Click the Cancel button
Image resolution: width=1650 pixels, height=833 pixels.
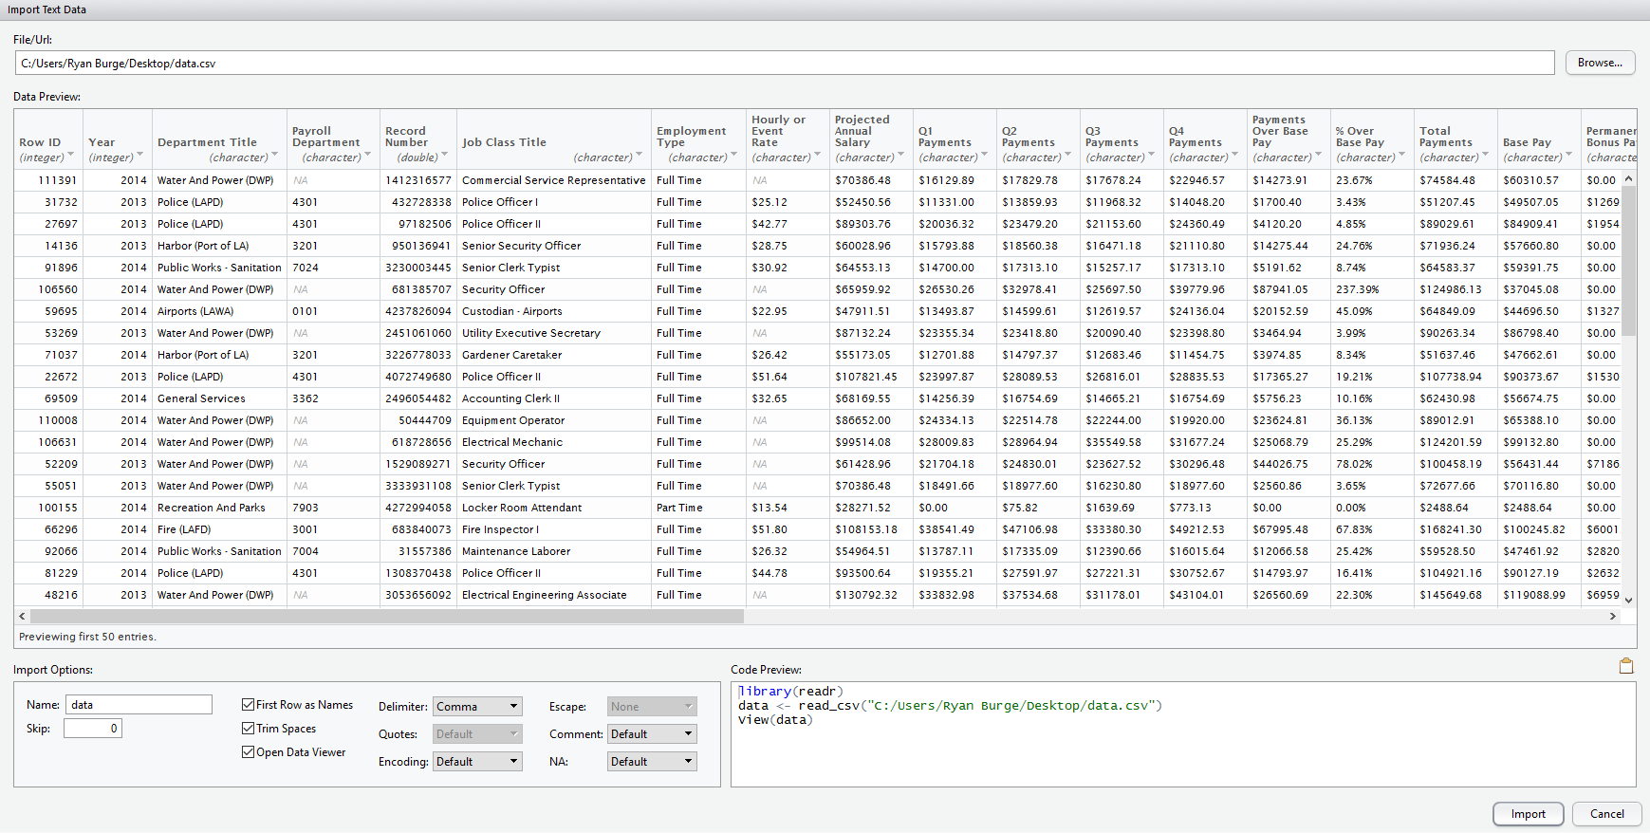[x=1606, y=814]
